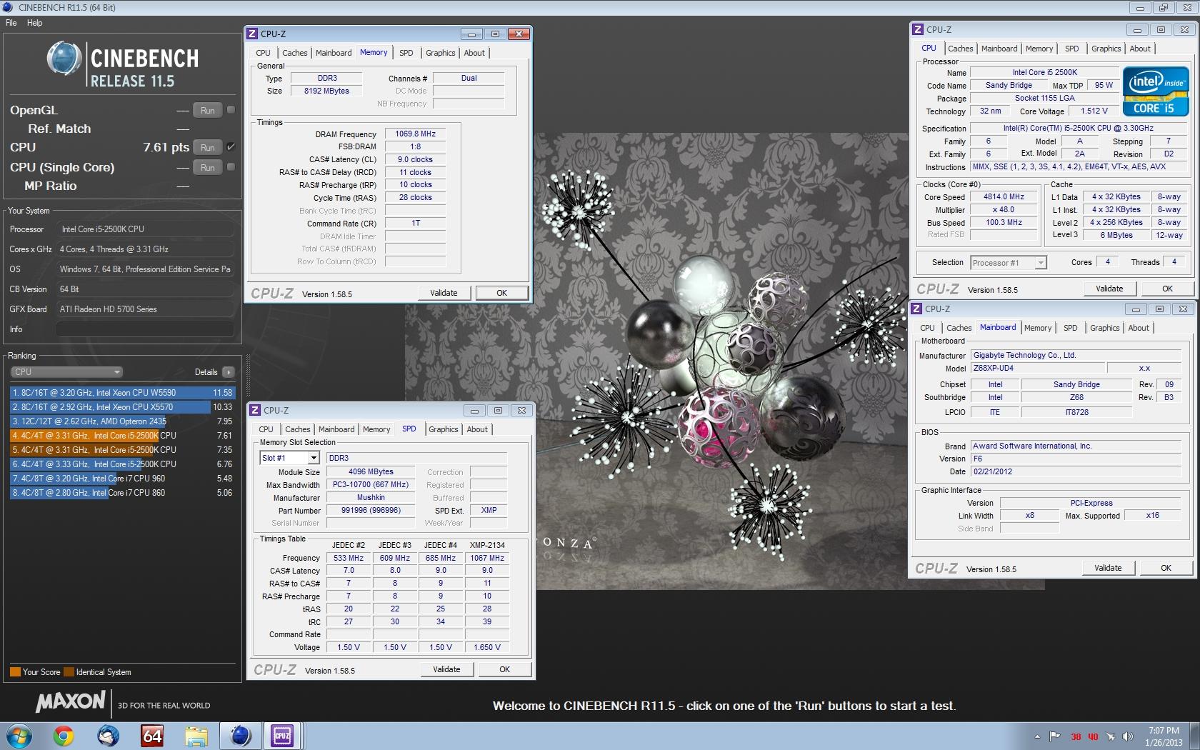Screen dimensions: 1200x750
Task: Open the Action Center flag icon
Action: click(x=1054, y=736)
